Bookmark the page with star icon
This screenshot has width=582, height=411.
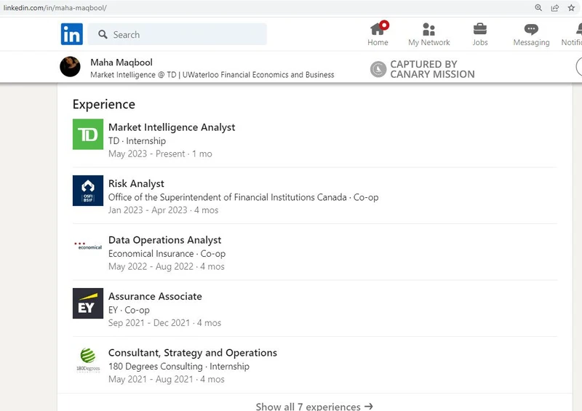coord(571,7)
